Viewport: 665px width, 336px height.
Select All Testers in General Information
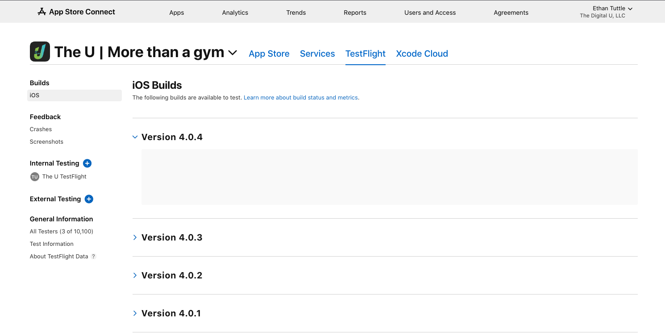coord(62,232)
